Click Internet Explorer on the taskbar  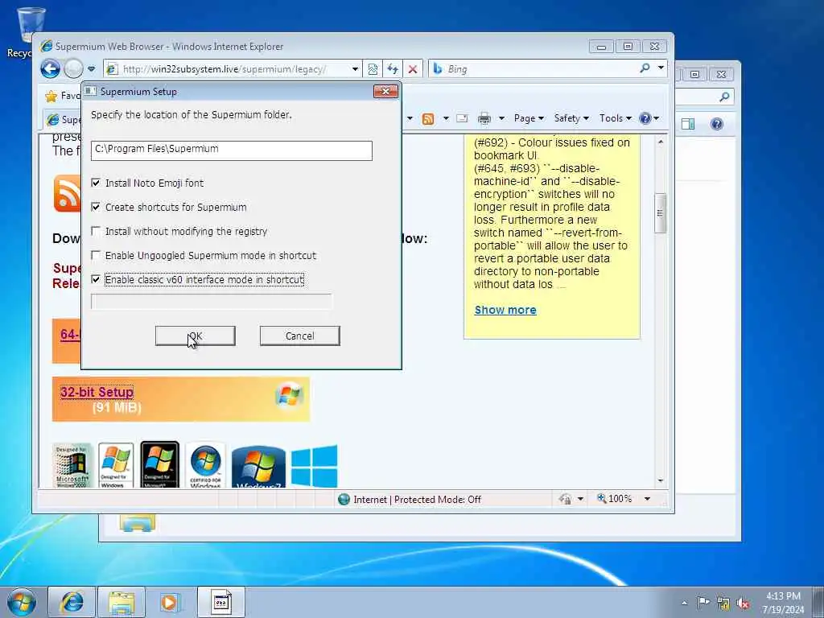[72, 602]
